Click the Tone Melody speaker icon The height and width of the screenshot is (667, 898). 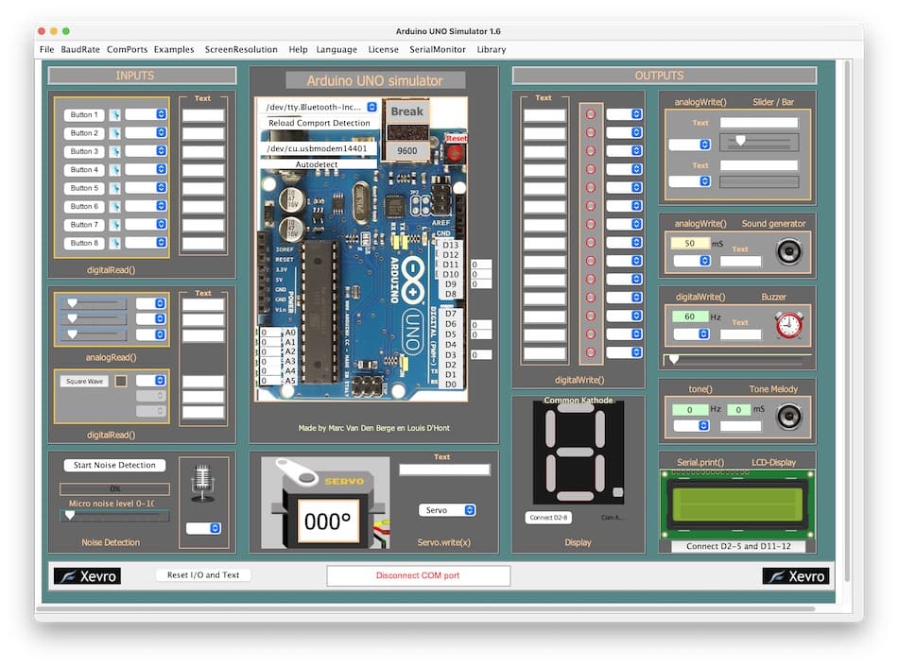click(789, 417)
